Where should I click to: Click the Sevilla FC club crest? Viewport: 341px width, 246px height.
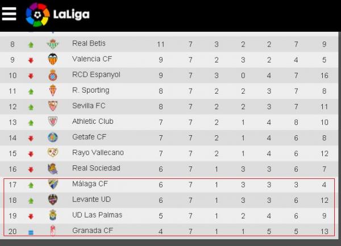click(x=52, y=106)
